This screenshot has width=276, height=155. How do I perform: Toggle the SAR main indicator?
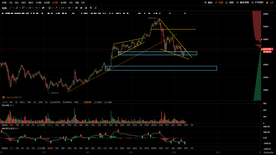coord(29,102)
